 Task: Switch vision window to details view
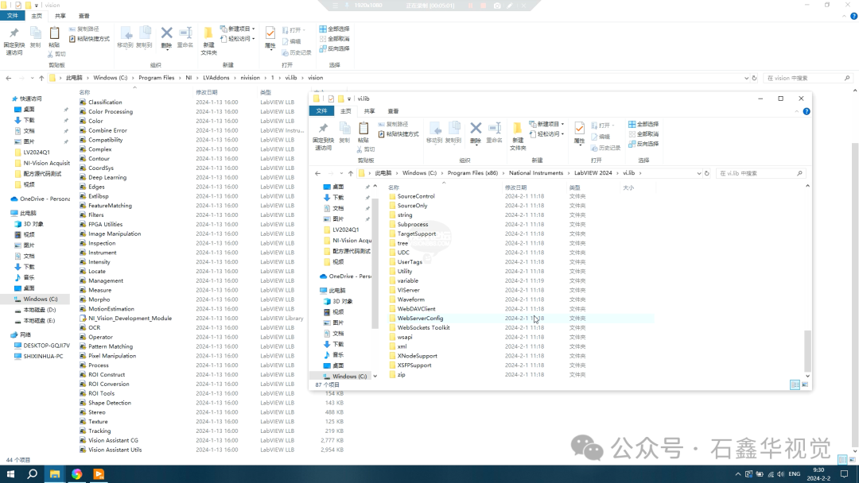pos(842,459)
